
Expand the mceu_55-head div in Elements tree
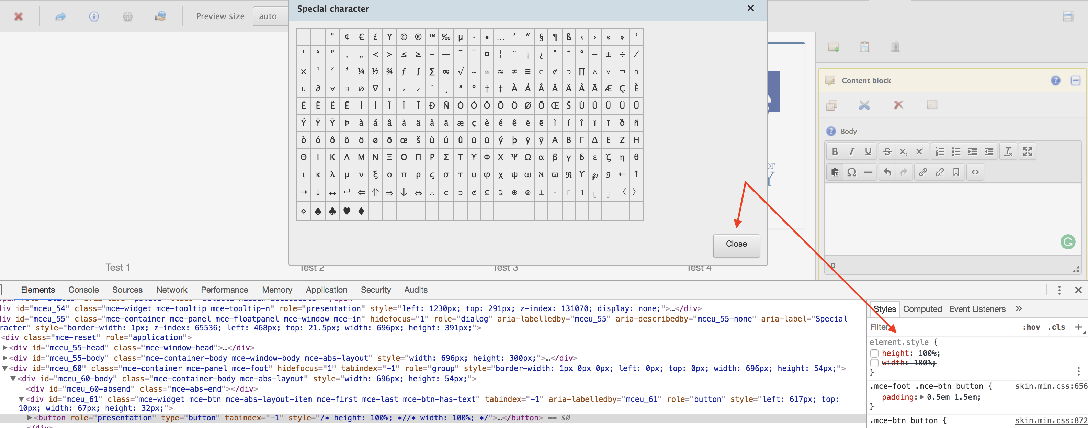pos(4,348)
